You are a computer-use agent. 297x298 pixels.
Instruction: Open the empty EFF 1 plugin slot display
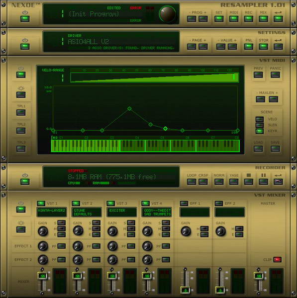195,212
